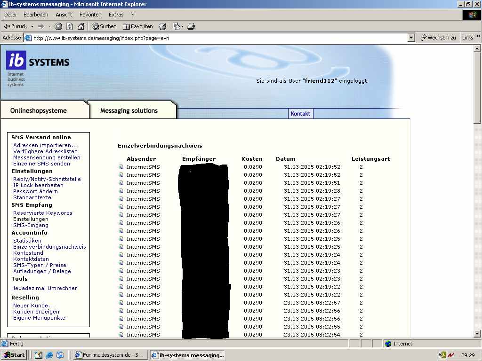Click the Print icon in toolbar
The height and width of the screenshot is (361, 482).
click(x=191, y=26)
